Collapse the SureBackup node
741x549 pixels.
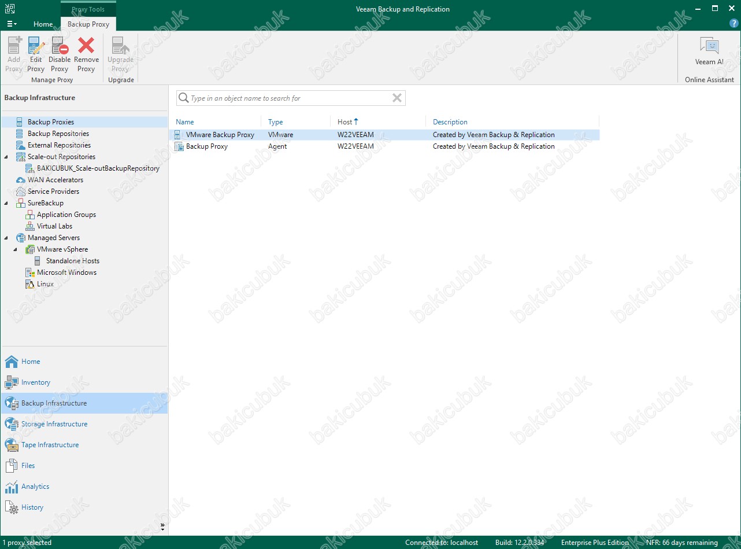click(6, 203)
